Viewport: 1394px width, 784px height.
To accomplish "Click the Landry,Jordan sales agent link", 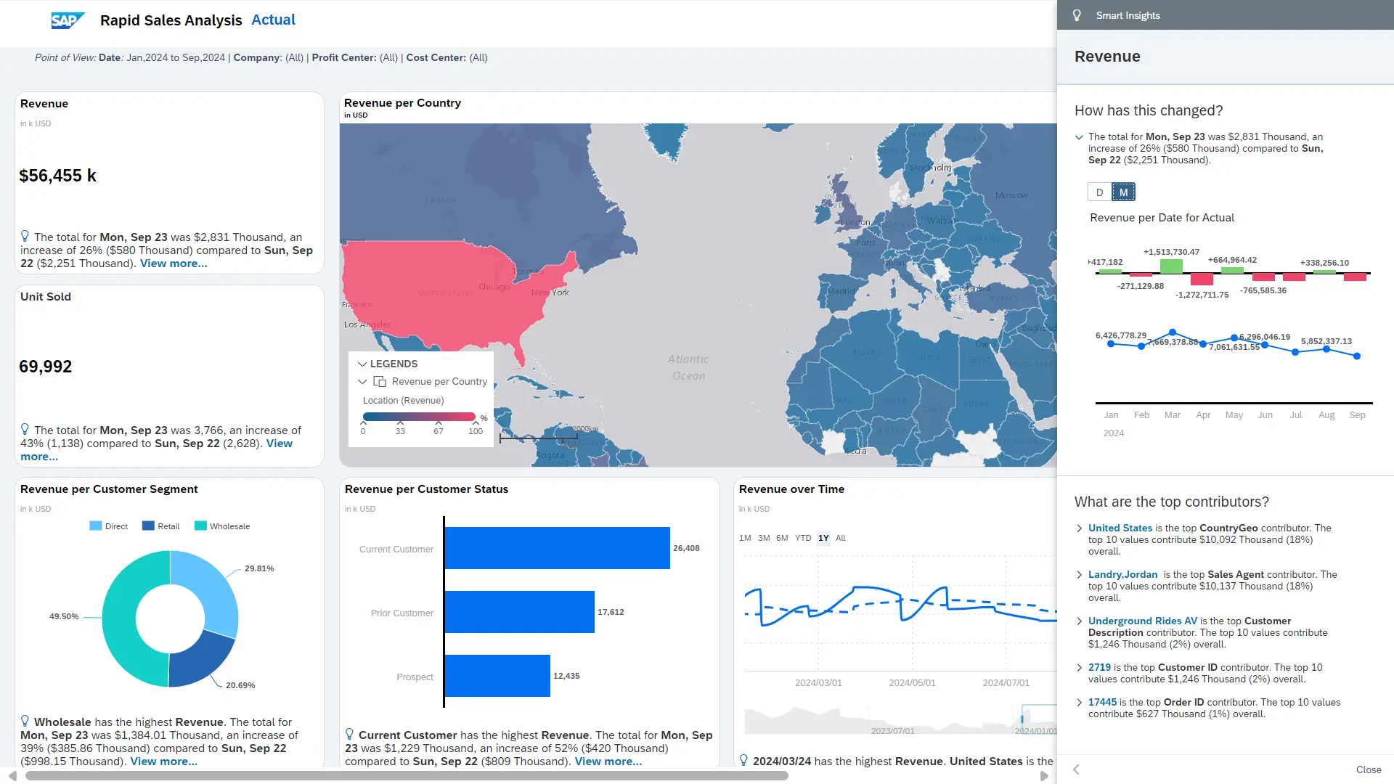I will (x=1123, y=575).
